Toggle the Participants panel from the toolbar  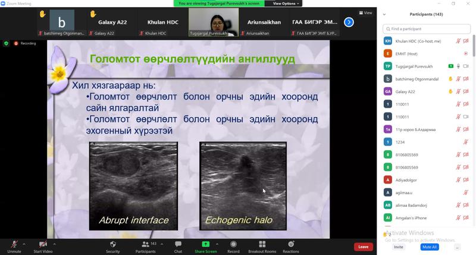(x=145, y=247)
